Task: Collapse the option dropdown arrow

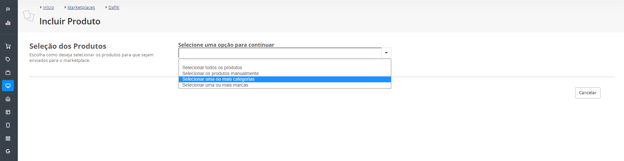Action: pos(386,53)
